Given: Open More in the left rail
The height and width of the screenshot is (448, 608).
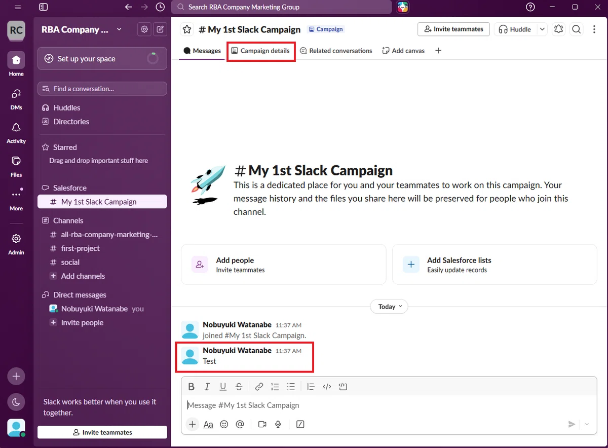Looking at the screenshot, I should [x=16, y=200].
